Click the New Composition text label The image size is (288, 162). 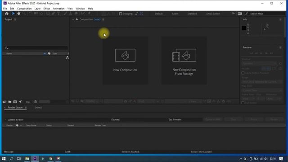pos(125,70)
